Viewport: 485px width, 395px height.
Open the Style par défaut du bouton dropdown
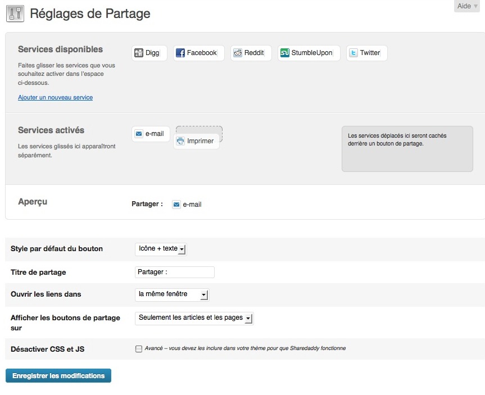coord(161,249)
